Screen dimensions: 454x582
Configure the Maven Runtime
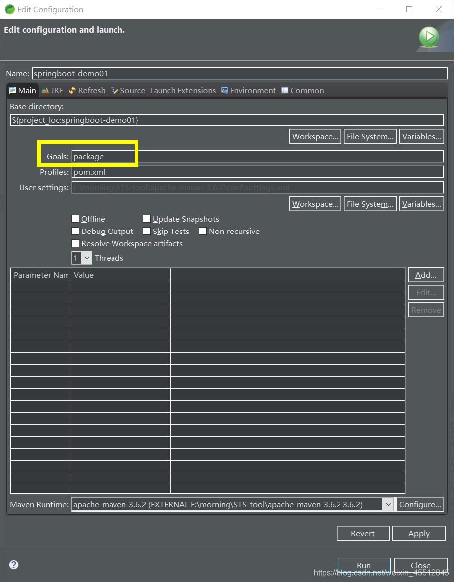(x=420, y=504)
